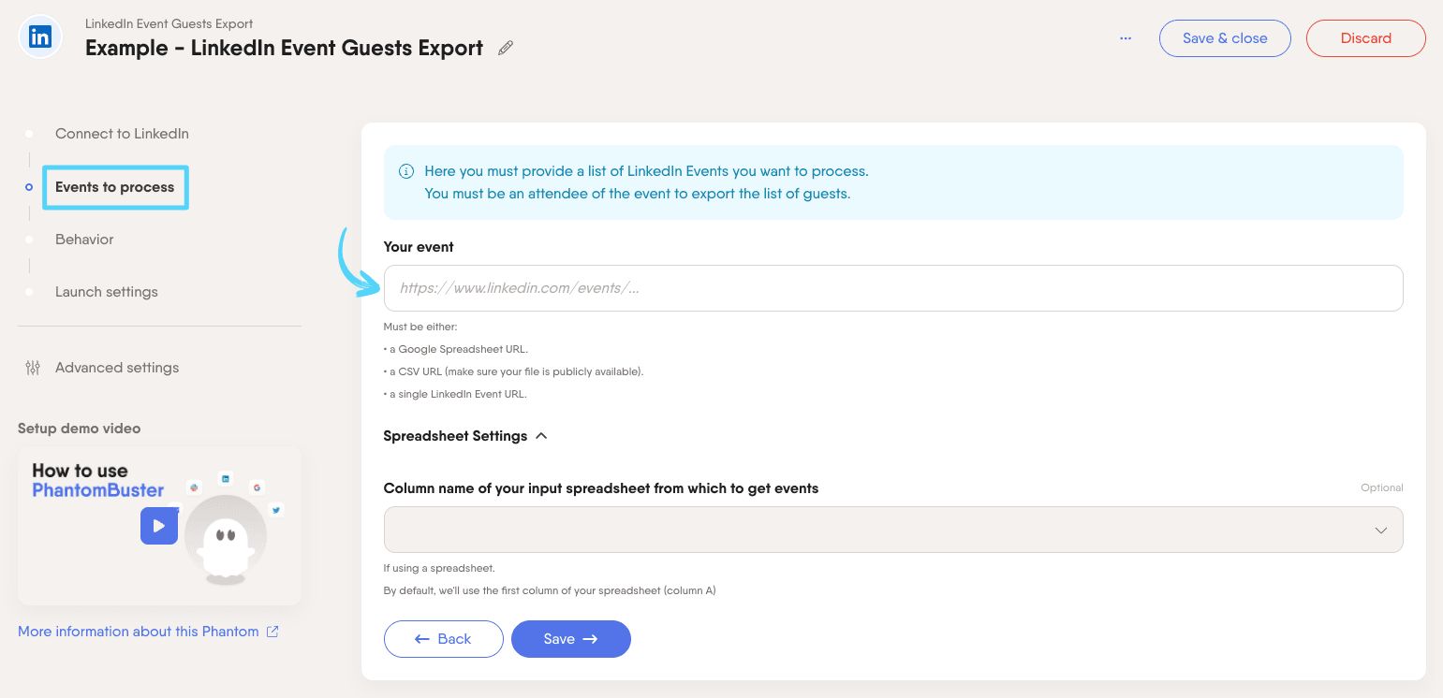Image resolution: width=1443 pixels, height=698 pixels.
Task: Focus the Your event URL input field
Action: pyautogui.click(x=893, y=288)
